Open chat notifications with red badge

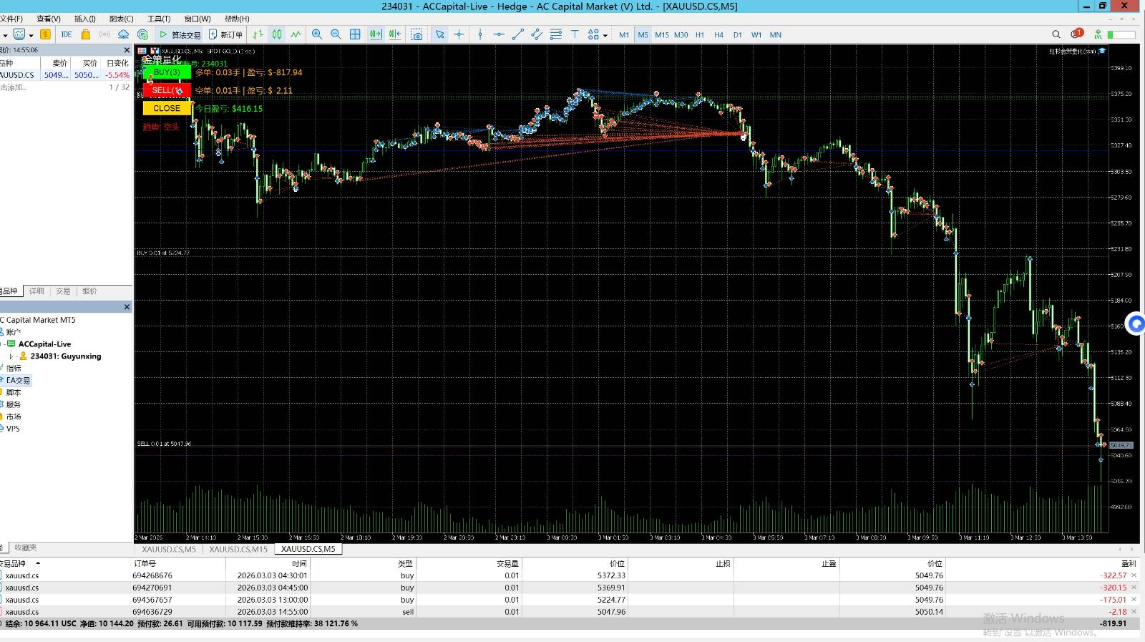tap(1077, 34)
